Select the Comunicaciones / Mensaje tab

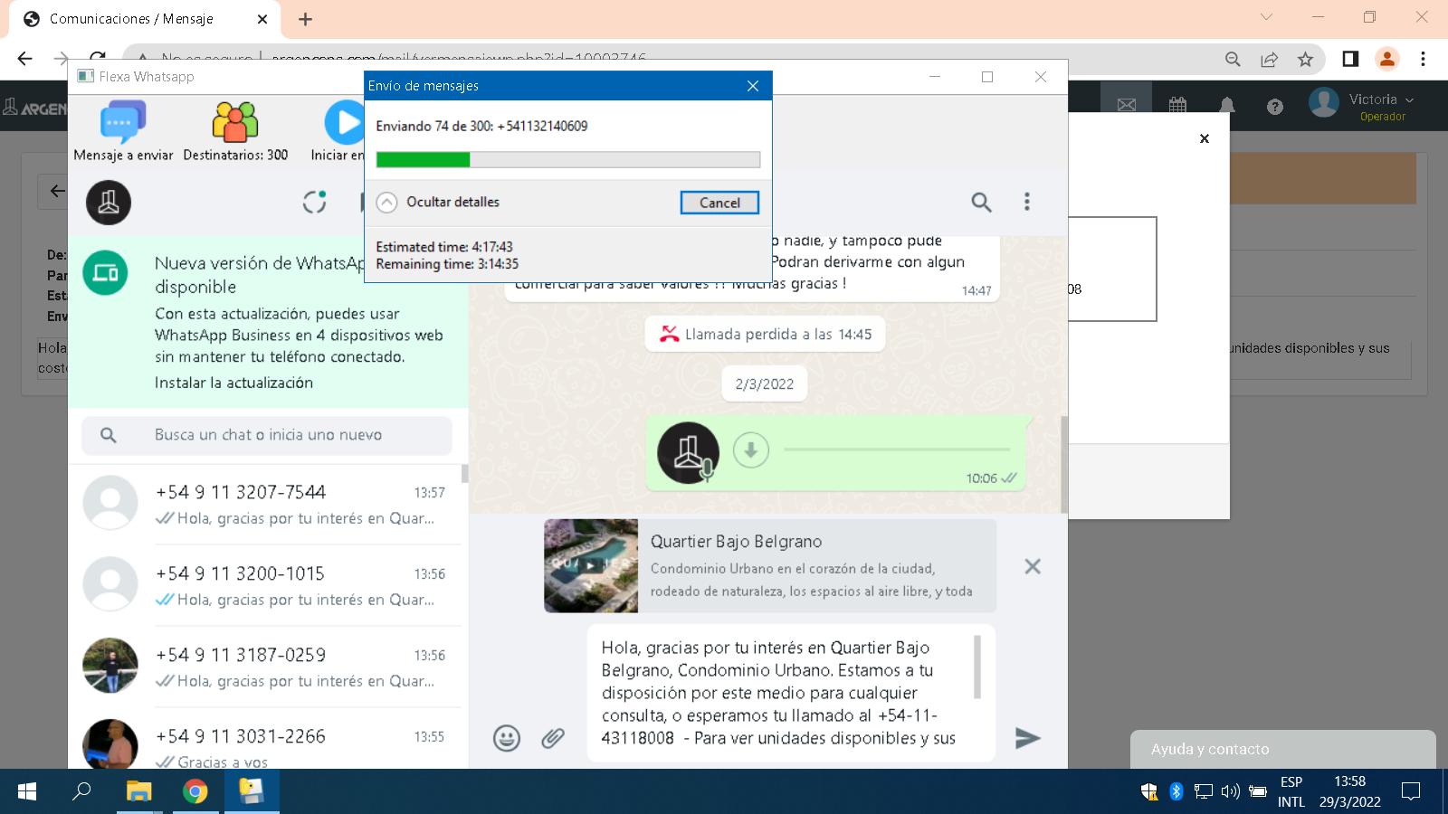tap(145, 19)
